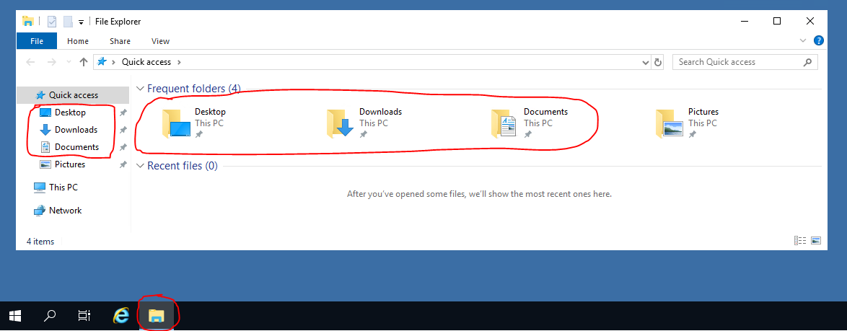This screenshot has height=331, width=847.
Task: Open the Windows Start menu
Action: 15,316
